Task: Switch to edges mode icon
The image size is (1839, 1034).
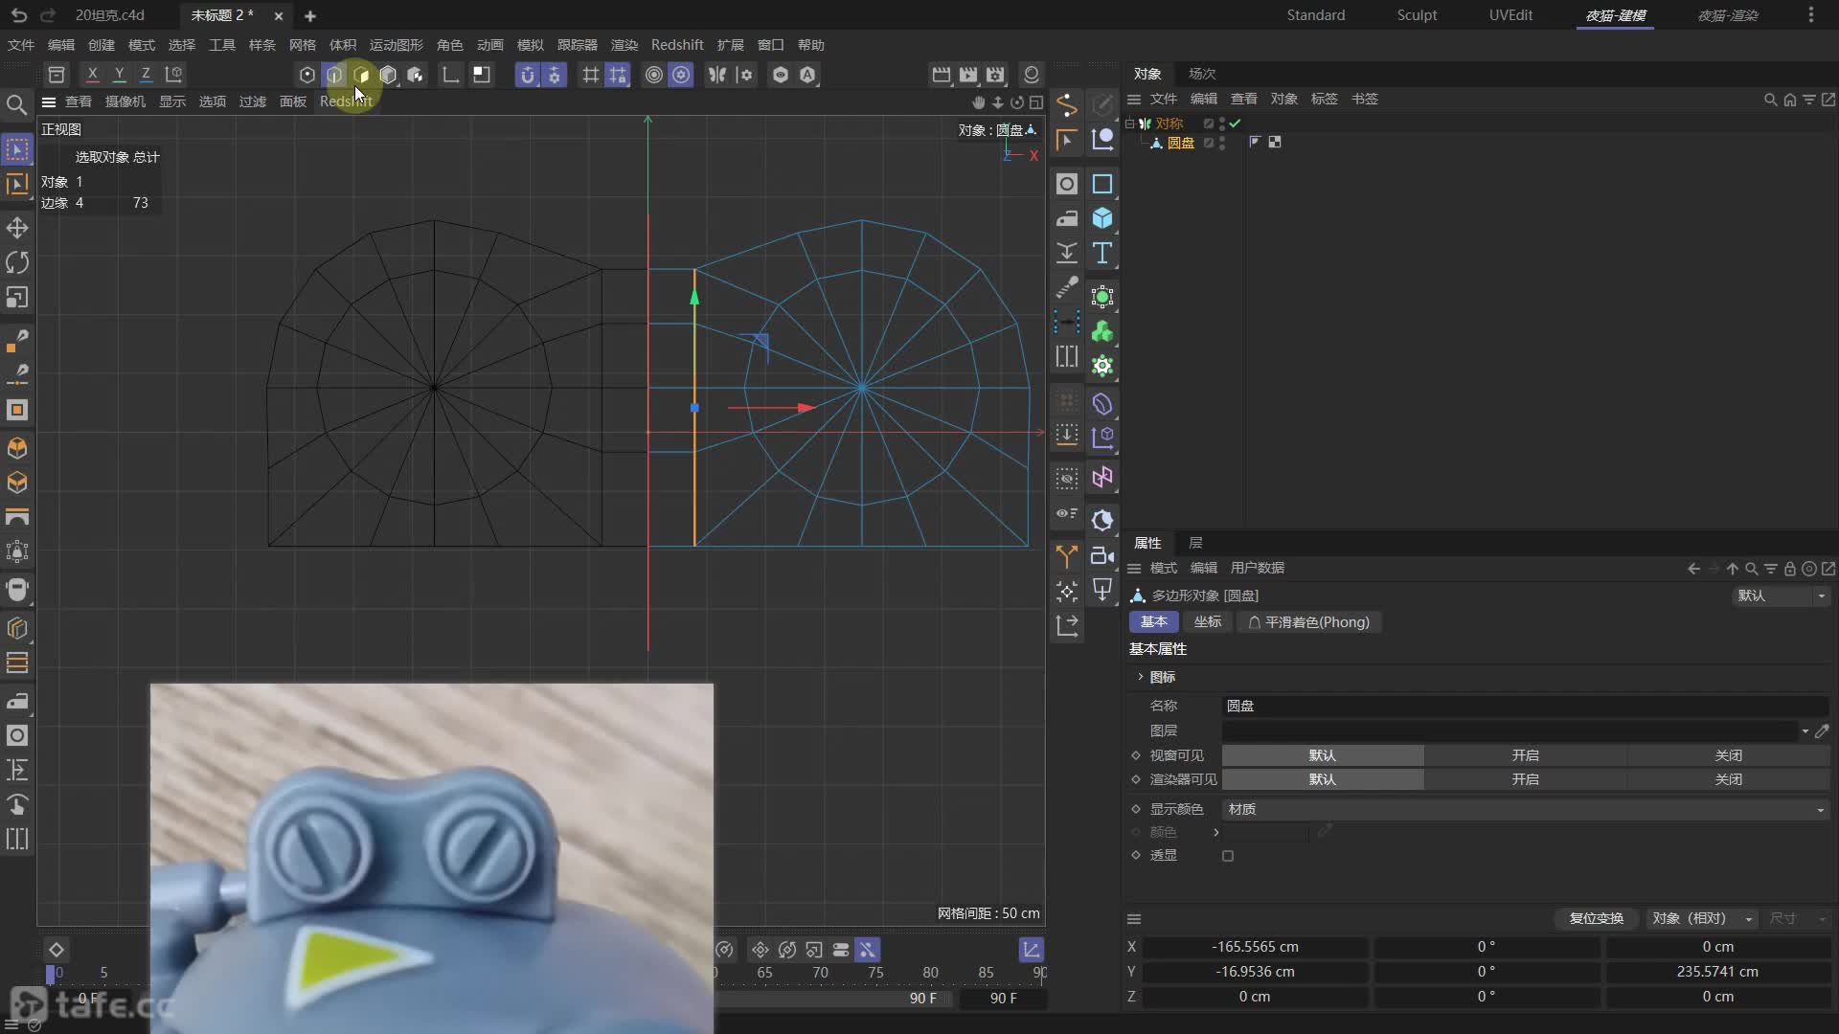Action: 333,75
